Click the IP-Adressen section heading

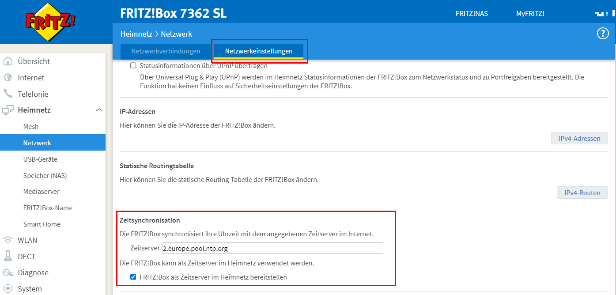tap(138, 112)
